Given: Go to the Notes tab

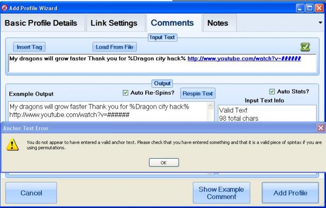Looking at the screenshot, I should (x=217, y=23).
